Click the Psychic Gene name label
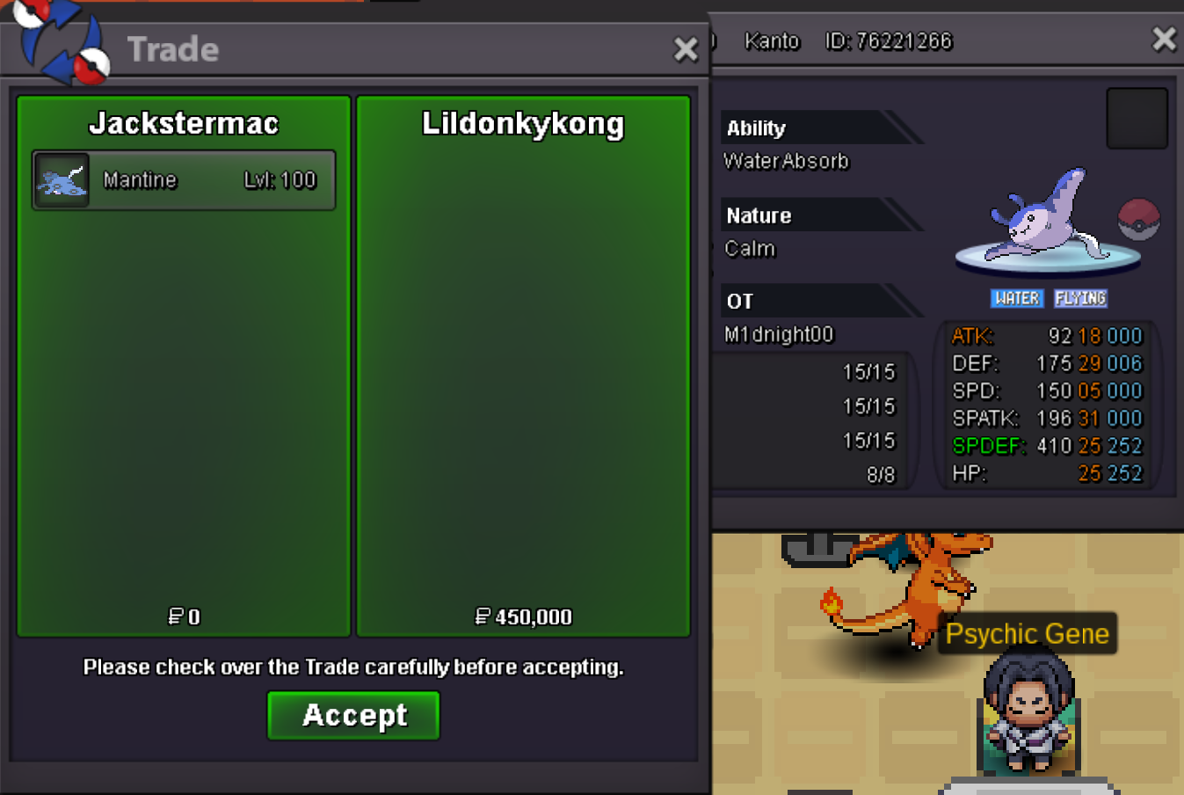The height and width of the screenshot is (795, 1184). click(x=1027, y=633)
